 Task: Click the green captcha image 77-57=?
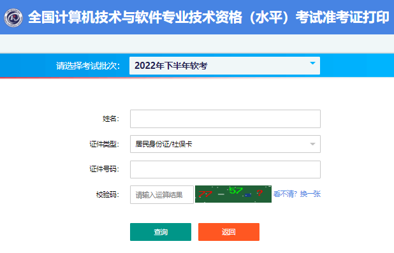pos(233,194)
